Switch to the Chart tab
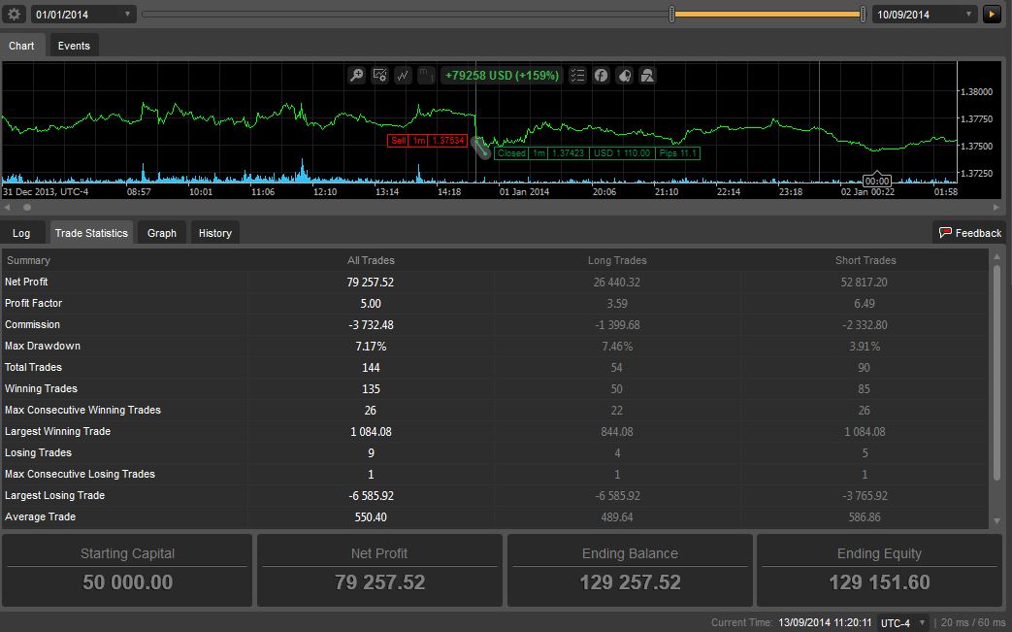The height and width of the screenshot is (632, 1012). tap(21, 46)
